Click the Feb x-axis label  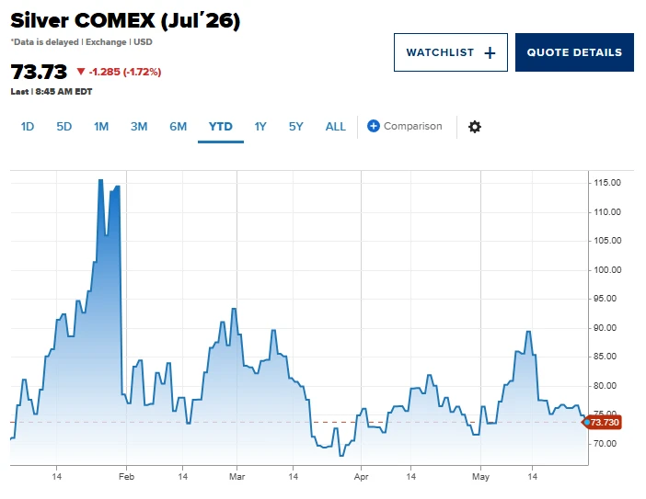pos(126,477)
